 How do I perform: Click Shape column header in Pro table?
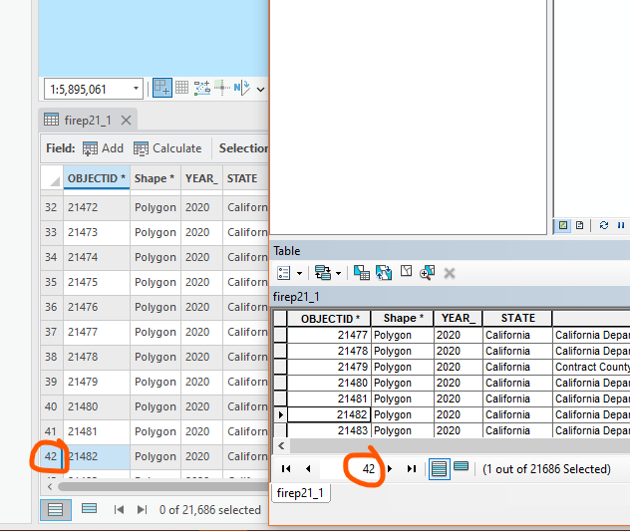coord(155,178)
